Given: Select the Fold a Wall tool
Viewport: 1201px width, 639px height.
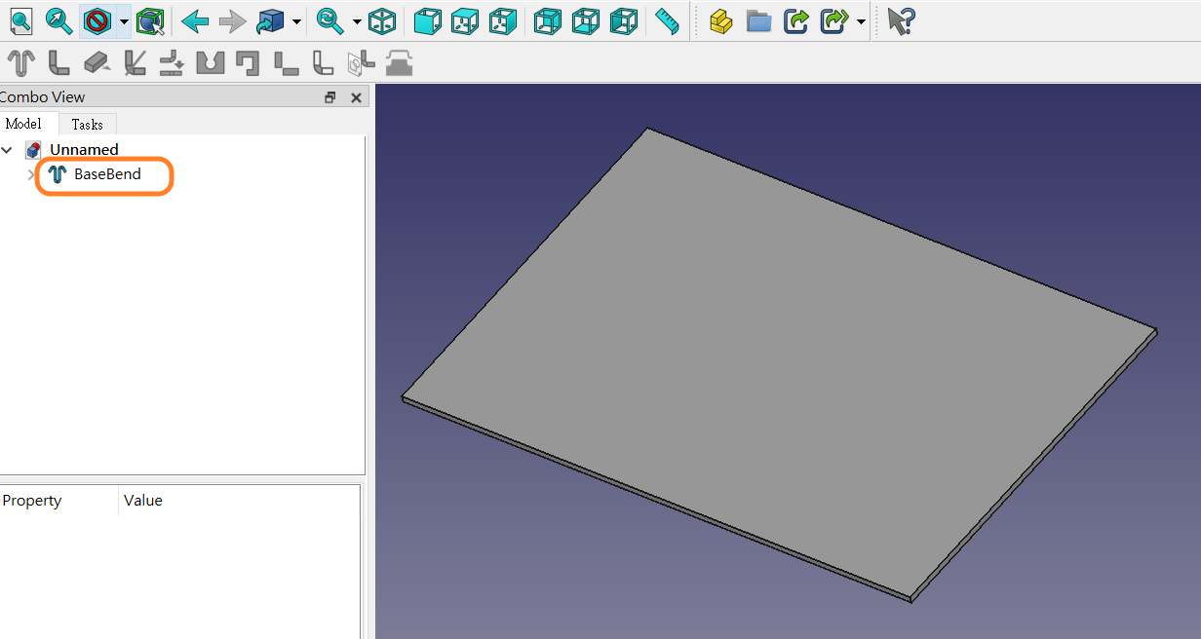Looking at the screenshot, I should click(135, 63).
